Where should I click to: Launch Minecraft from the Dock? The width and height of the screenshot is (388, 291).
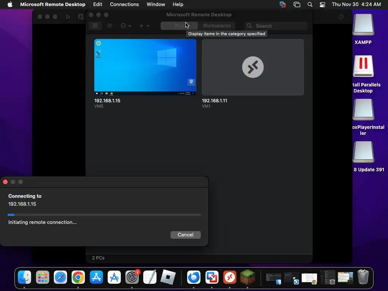point(248,277)
